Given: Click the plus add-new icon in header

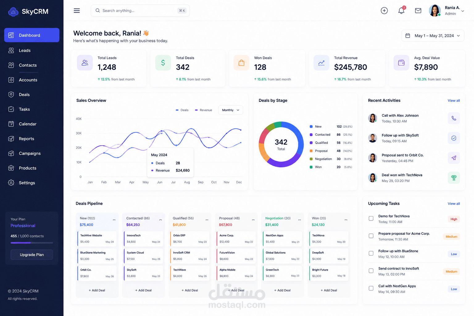Looking at the screenshot, I should pos(384,10).
